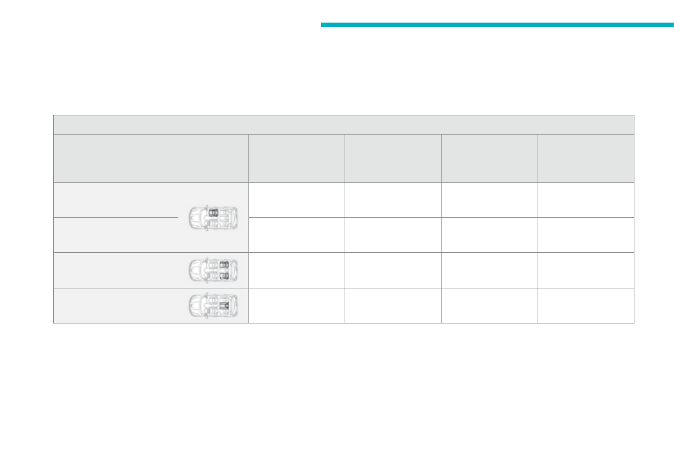This screenshot has width=674, height=449.
Task: Select the wide grey header cell in the first column
Action: 151,158
